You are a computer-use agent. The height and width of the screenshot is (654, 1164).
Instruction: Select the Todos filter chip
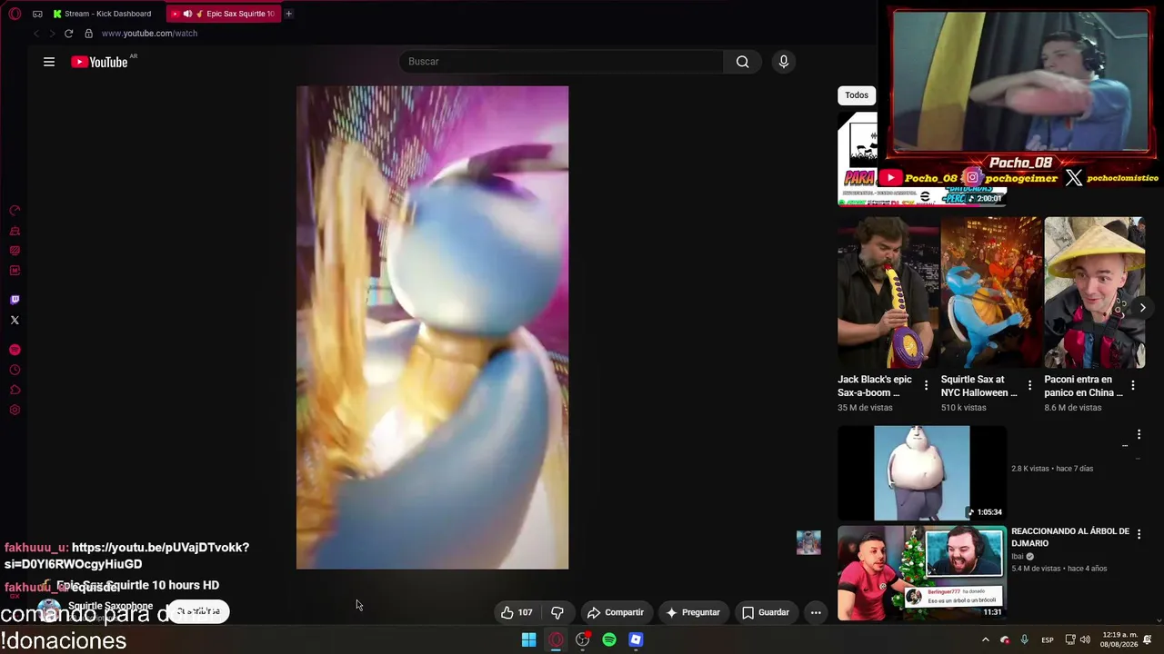click(x=857, y=95)
